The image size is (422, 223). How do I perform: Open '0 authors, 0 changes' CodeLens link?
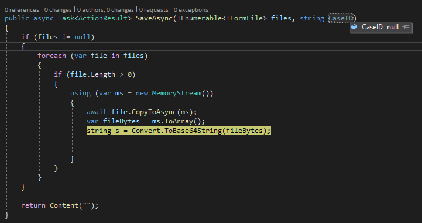point(105,10)
